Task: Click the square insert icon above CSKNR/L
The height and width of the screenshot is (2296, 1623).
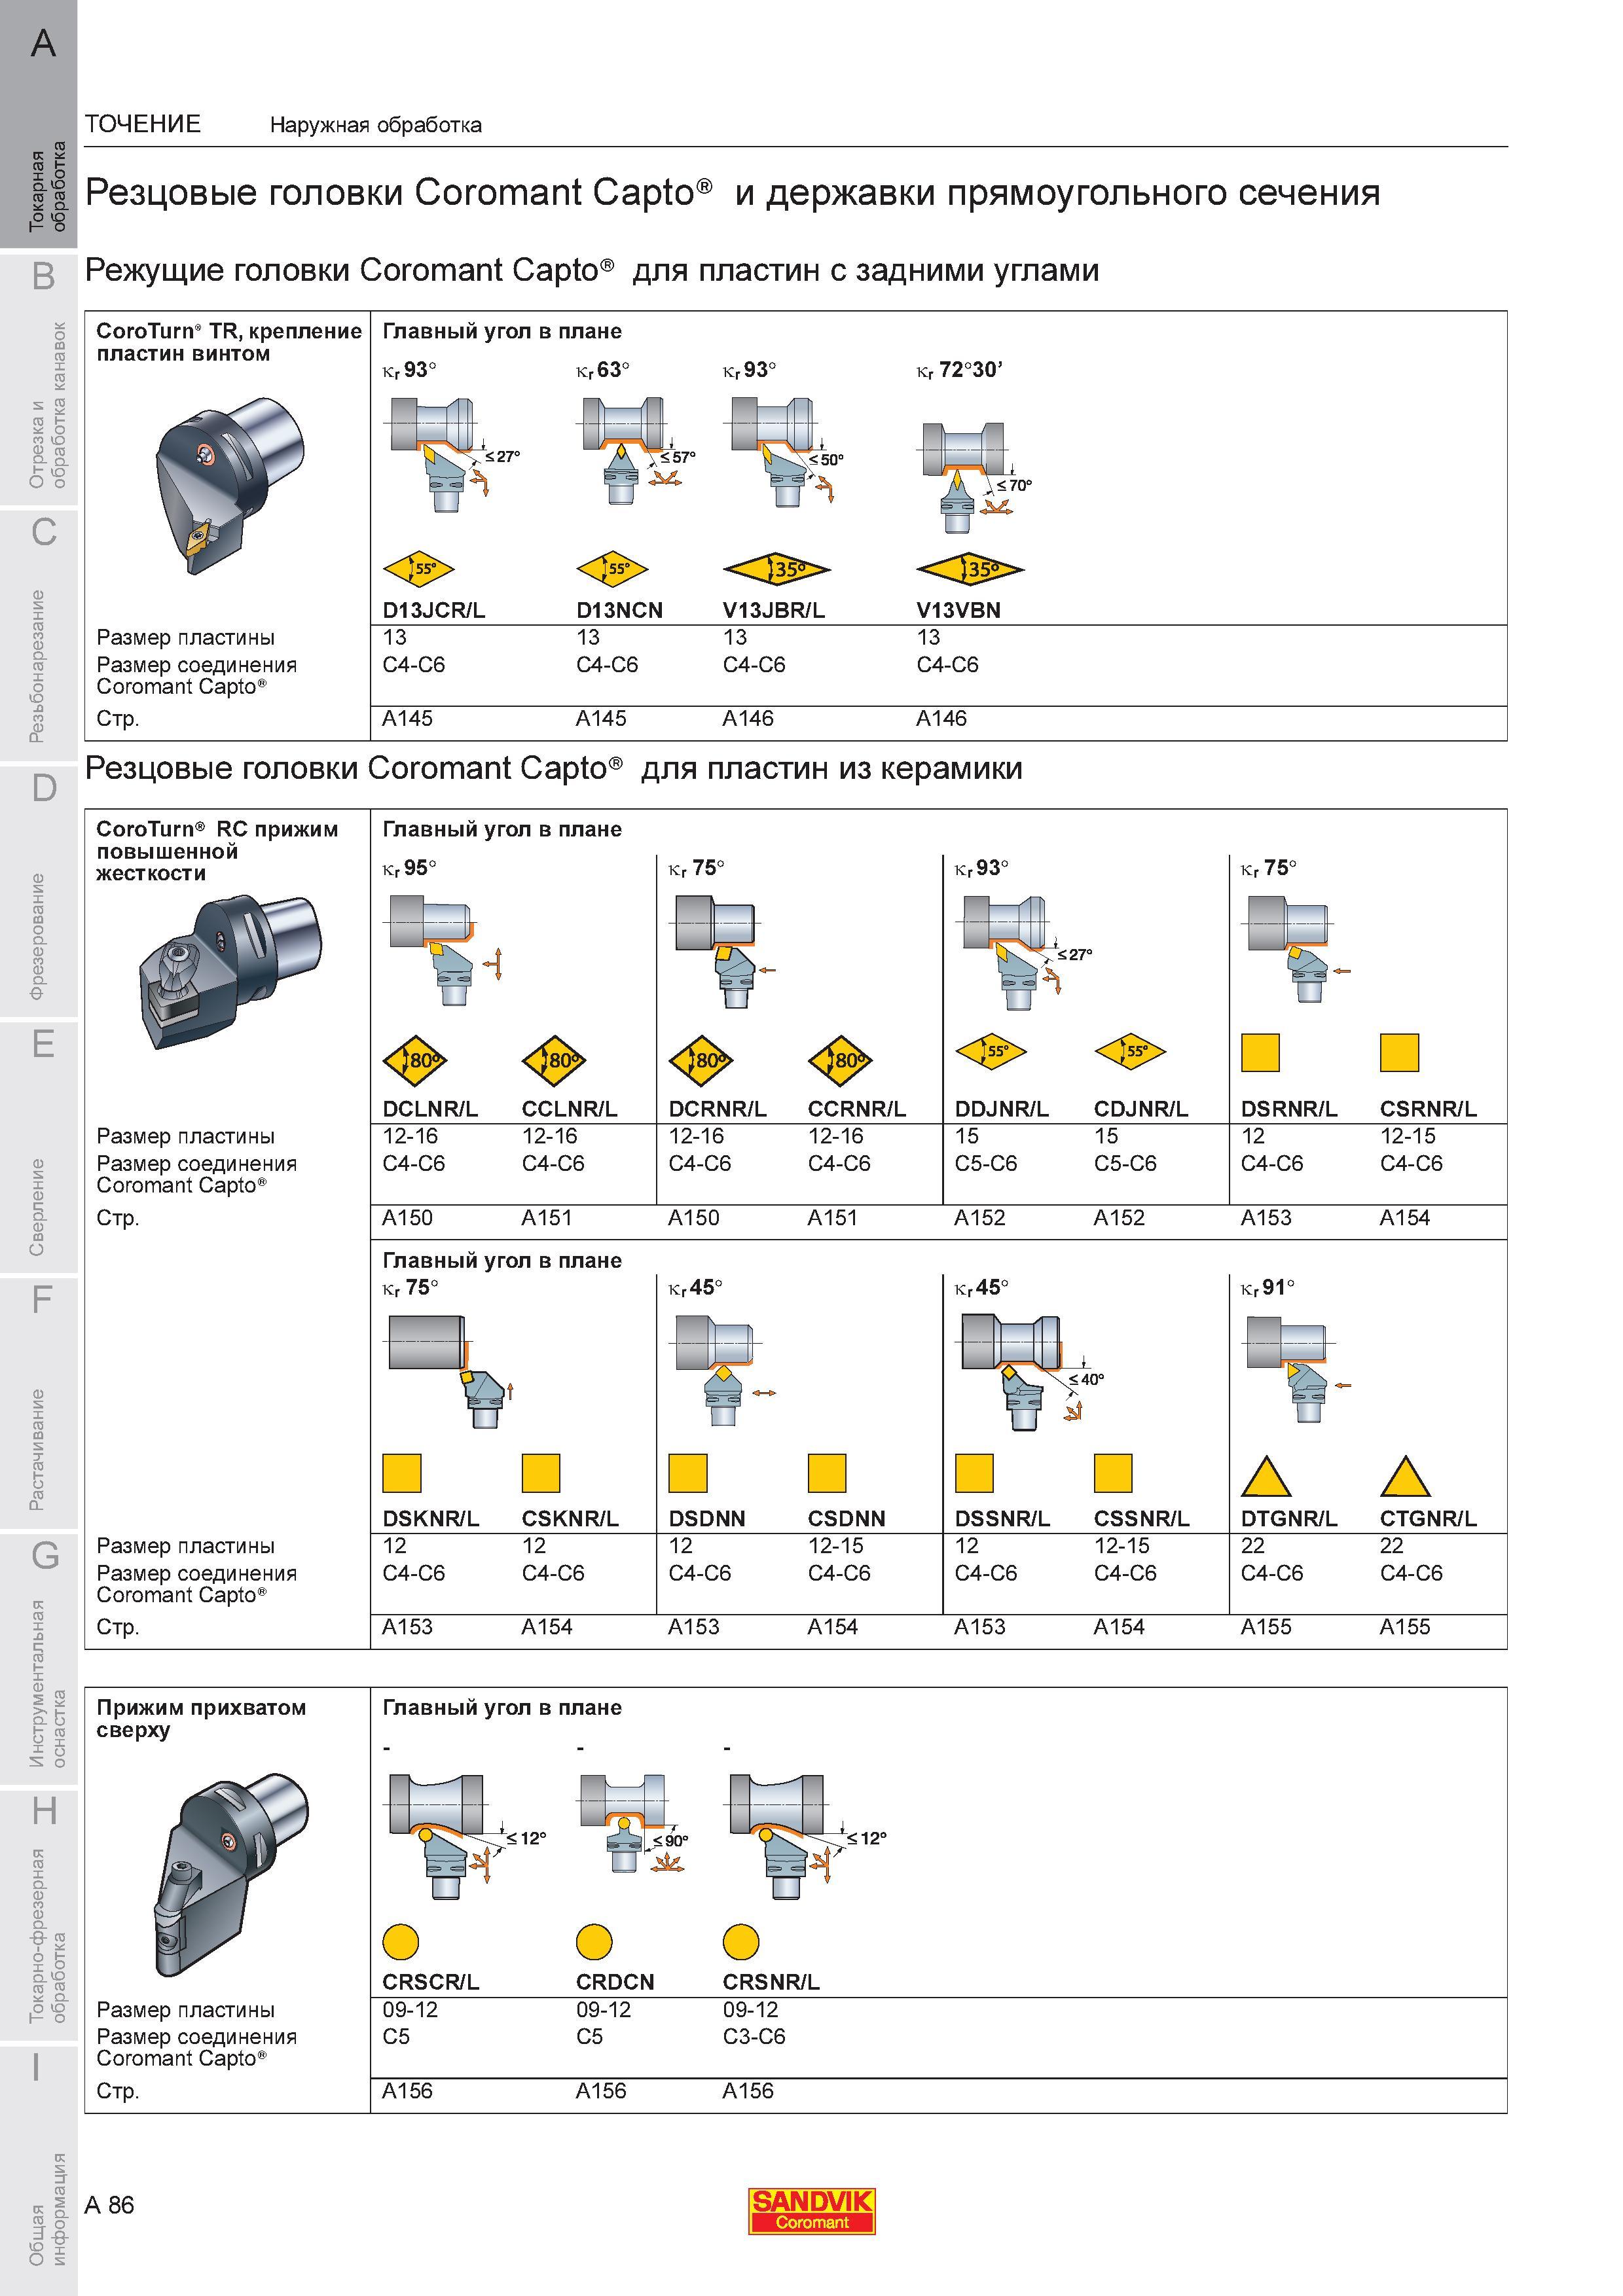Action: [541, 1473]
